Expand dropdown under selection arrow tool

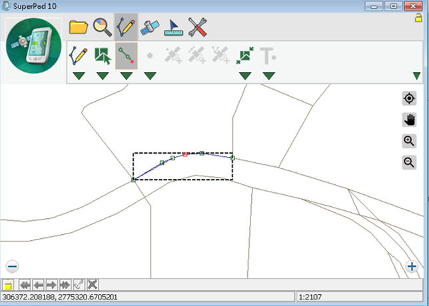[103, 76]
